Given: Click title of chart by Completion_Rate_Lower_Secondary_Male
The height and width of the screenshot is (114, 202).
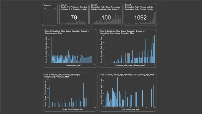Looking at the screenshot, I should point(122,32).
